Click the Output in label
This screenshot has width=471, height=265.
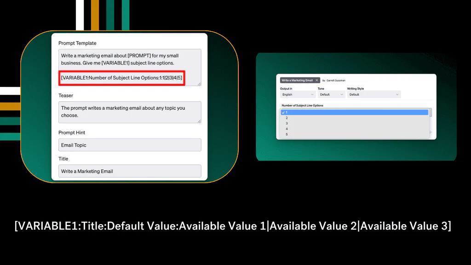click(x=286, y=89)
